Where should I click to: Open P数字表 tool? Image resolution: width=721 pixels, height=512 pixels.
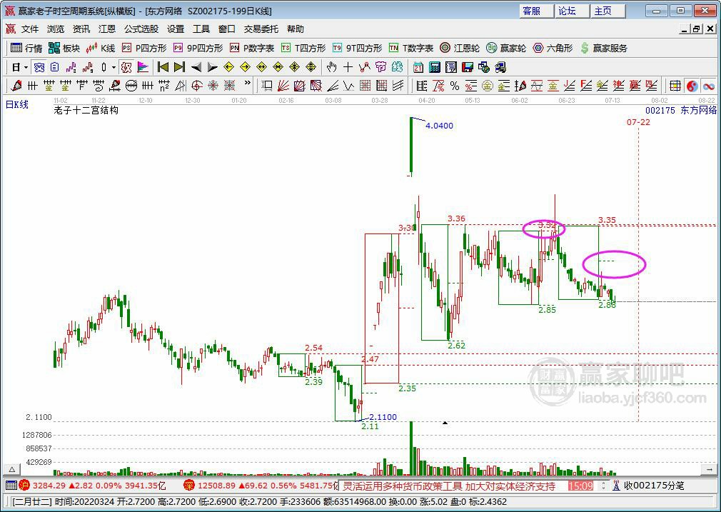(x=252, y=48)
